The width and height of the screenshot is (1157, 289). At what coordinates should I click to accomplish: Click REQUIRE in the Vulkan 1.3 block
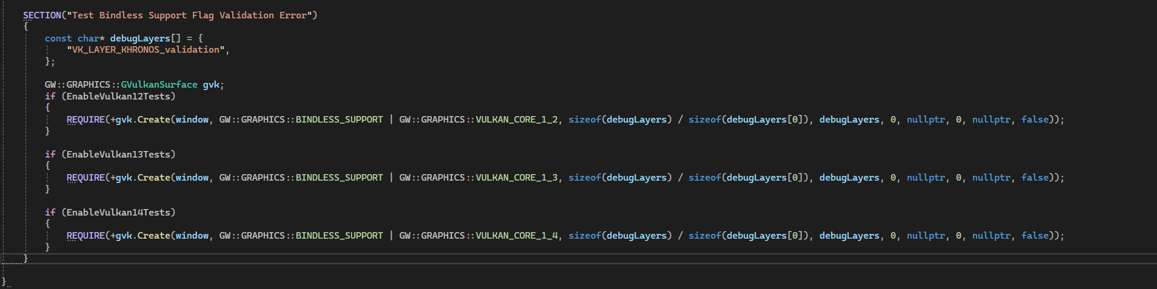point(86,178)
